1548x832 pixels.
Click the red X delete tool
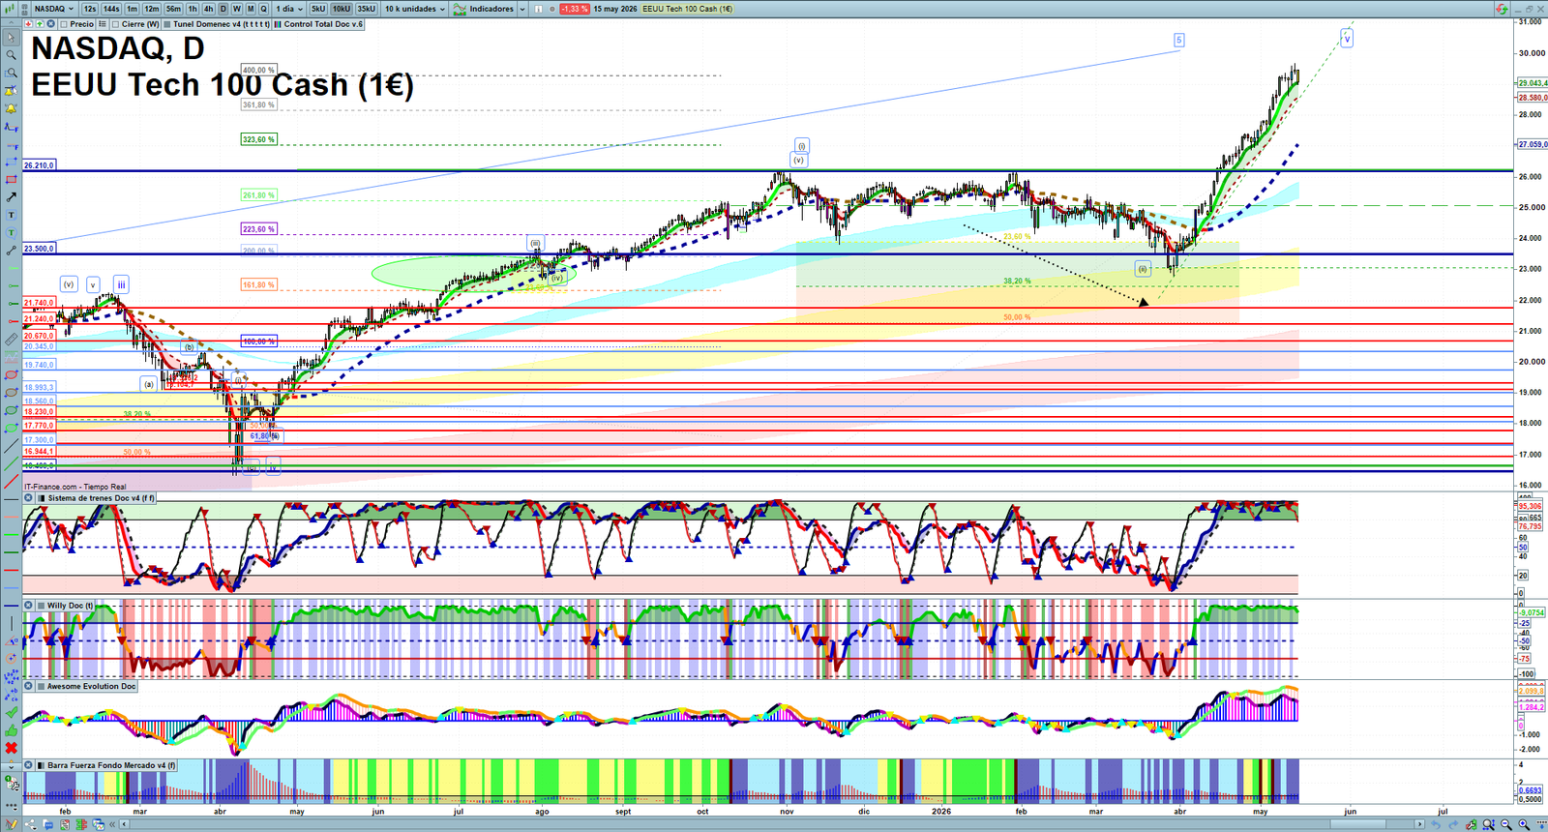pyautogui.click(x=11, y=748)
